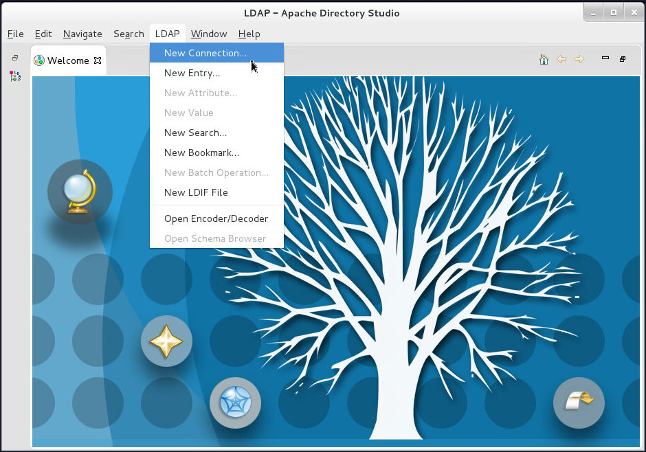
Task: Click the back arrow in Welcome toolbar
Action: click(561, 60)
